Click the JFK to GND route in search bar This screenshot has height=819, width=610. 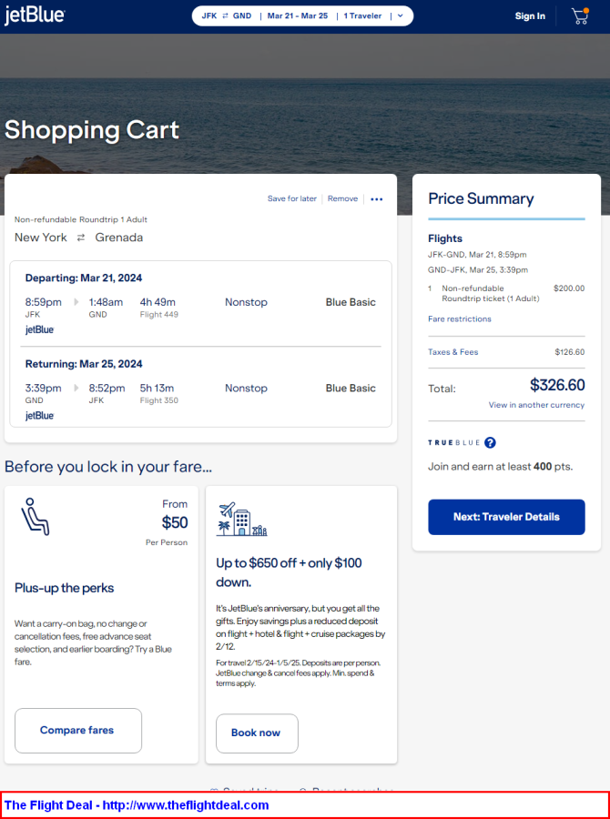(x=227, y=16)
